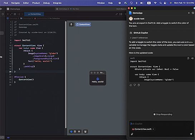
Task: Click the DemoApp file icon in Copilot
Action: 130,13
